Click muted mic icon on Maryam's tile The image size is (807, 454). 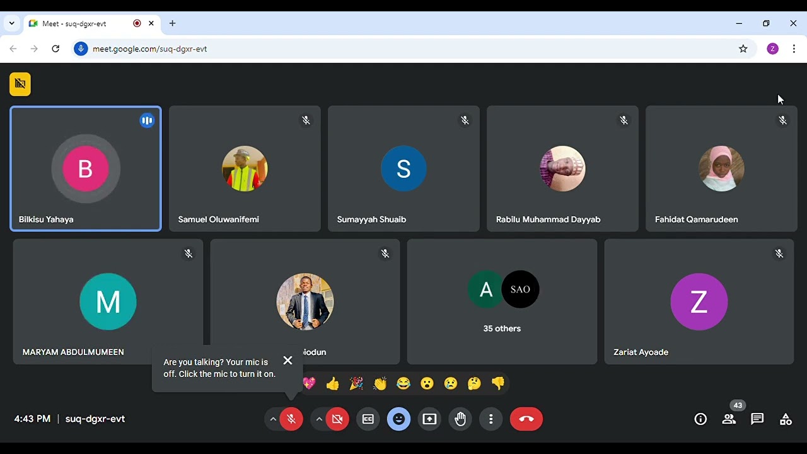[188, 253]
